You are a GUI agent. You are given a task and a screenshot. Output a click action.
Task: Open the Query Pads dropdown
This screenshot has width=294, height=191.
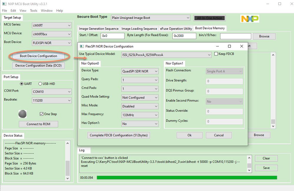pos(140,80)
